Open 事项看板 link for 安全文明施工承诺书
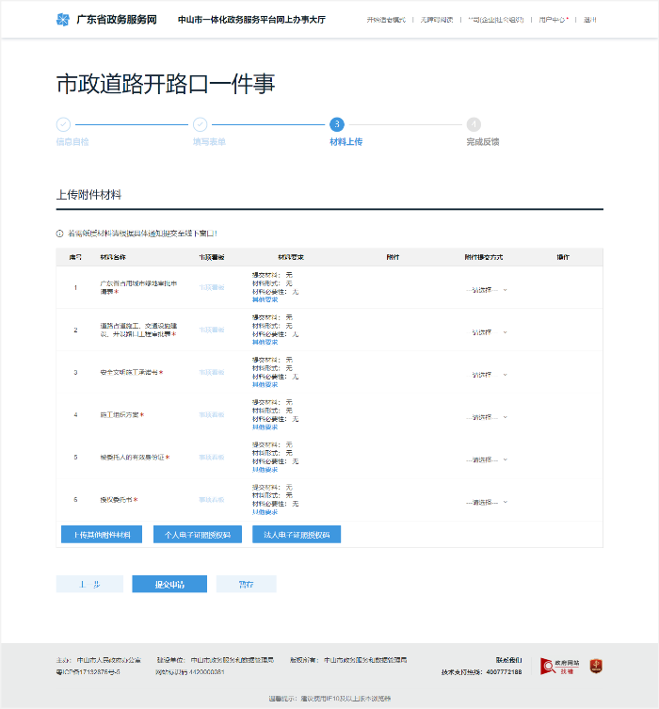Viewport: 659px width, 709px height. [x=212, y=373]
